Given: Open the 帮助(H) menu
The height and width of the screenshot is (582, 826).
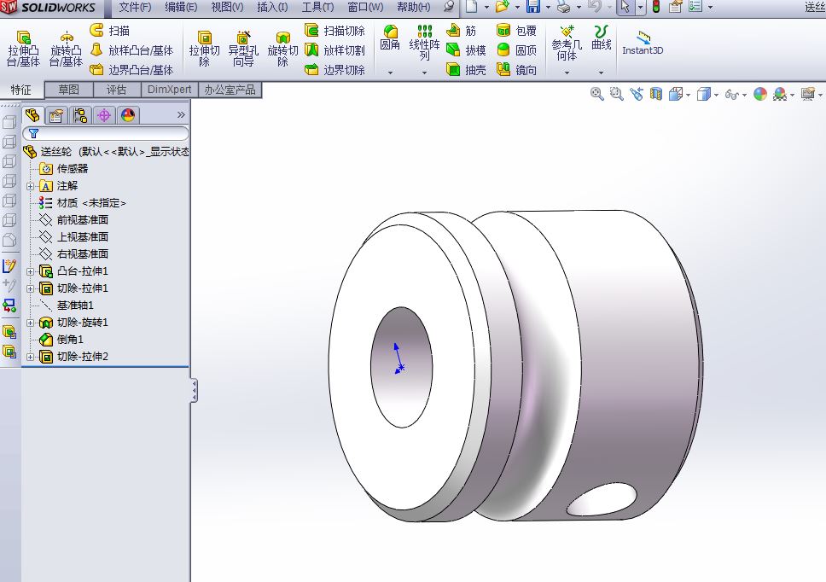Looking at the screenshot, I should (x=414, y=8).
